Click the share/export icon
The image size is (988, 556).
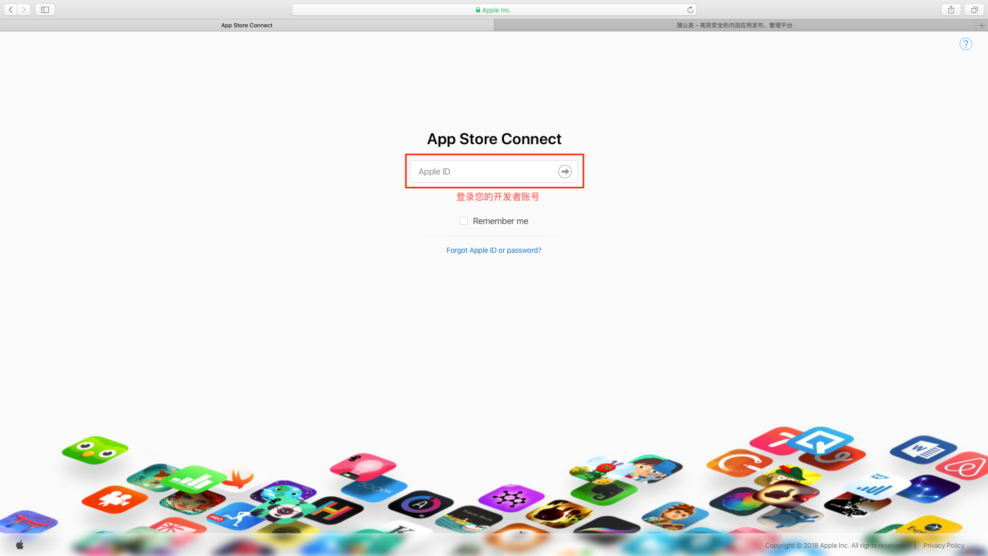tap(950, 9)
